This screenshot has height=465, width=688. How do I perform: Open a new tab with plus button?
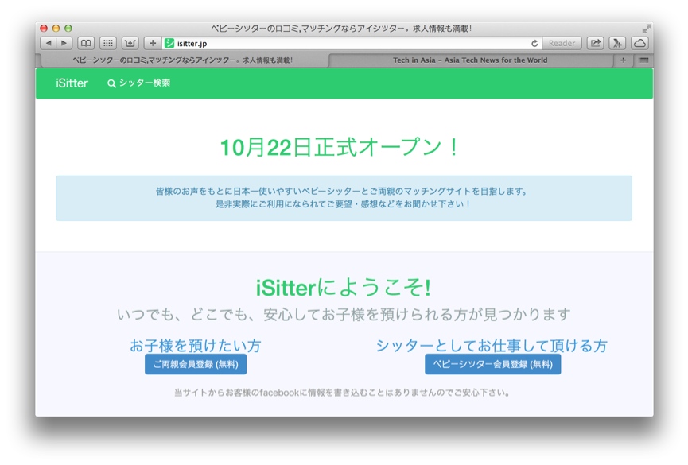tap(623, 60)
